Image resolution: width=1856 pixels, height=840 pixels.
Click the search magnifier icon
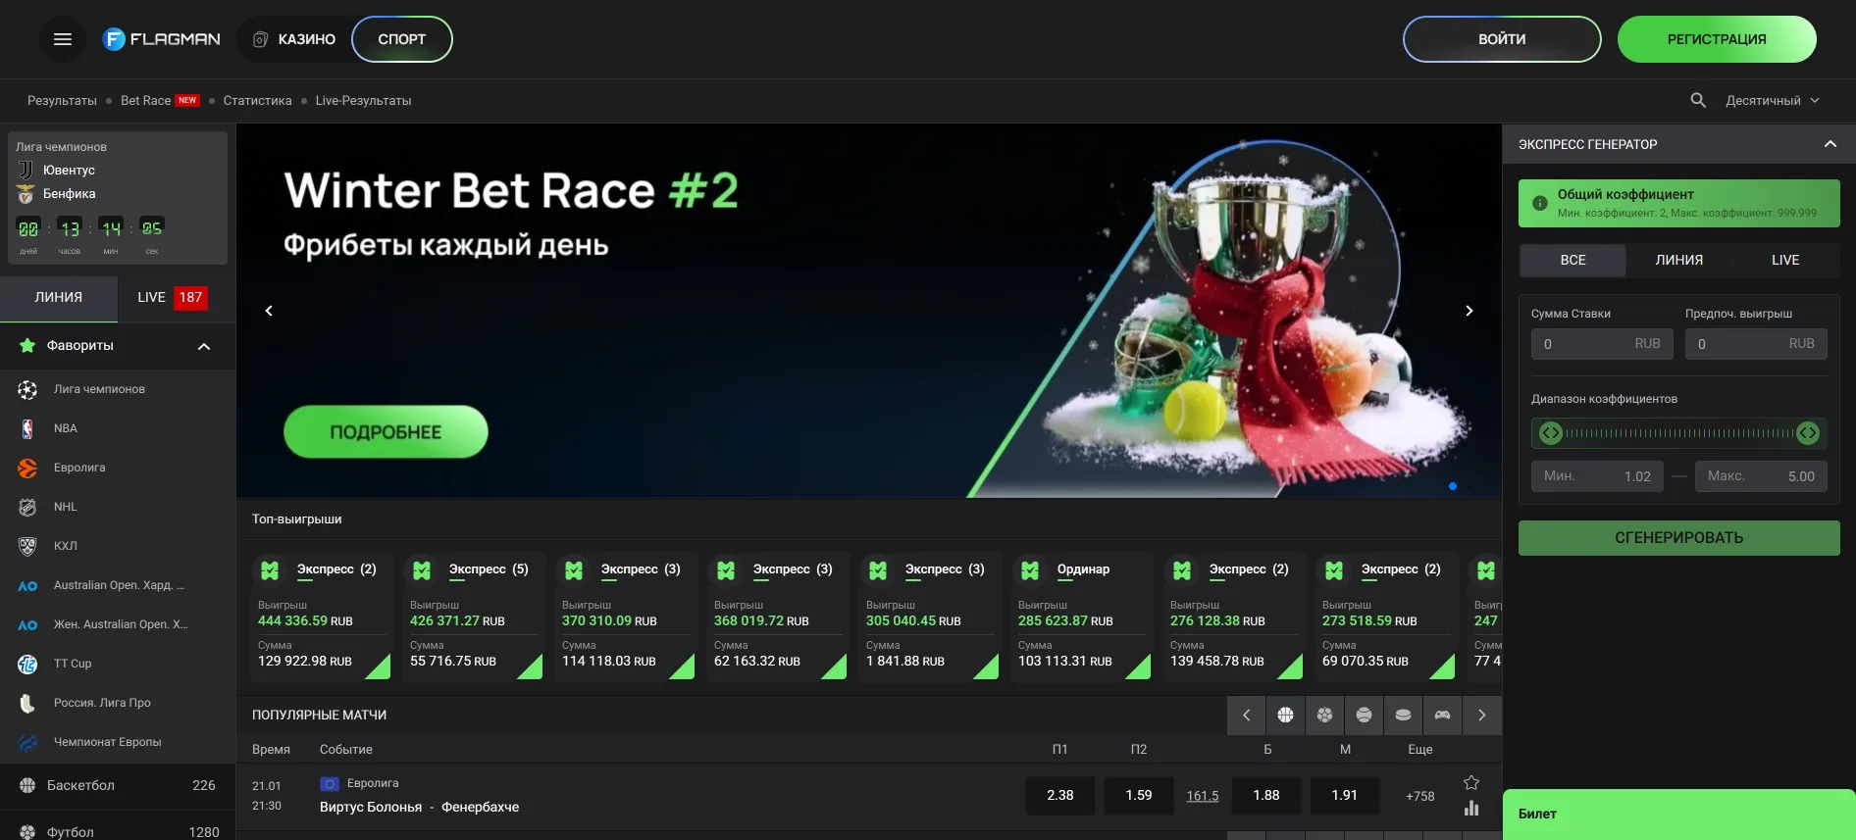coord(1698,100)
